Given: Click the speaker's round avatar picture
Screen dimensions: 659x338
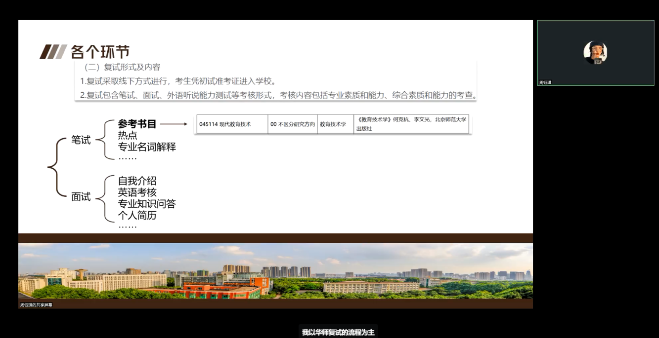Looking at the screenshot, I should 595,52.
